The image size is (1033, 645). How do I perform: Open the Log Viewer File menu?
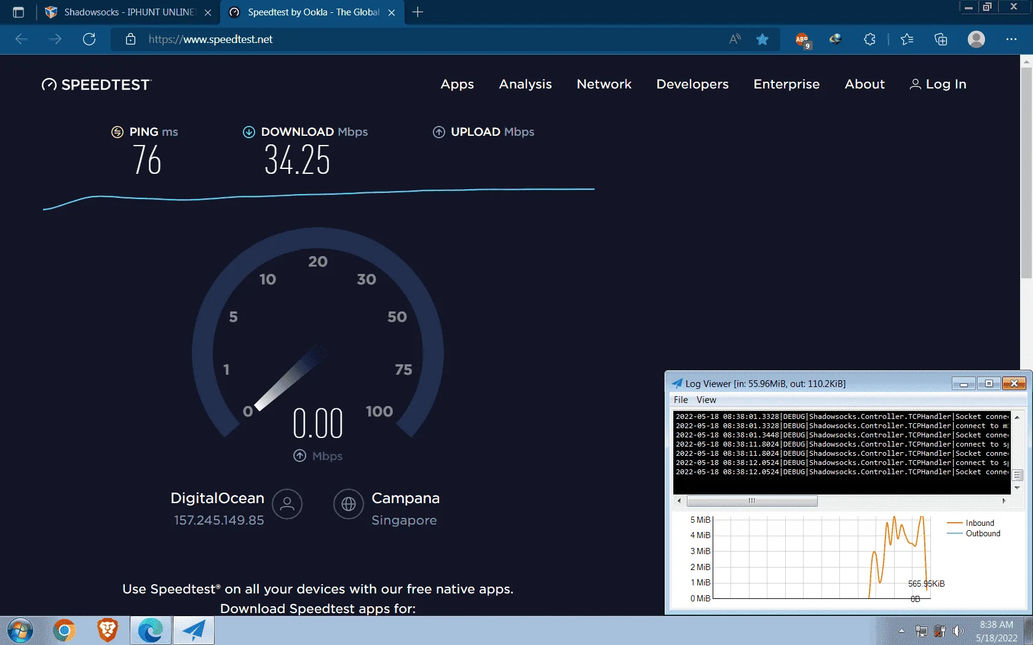(681, 400)
